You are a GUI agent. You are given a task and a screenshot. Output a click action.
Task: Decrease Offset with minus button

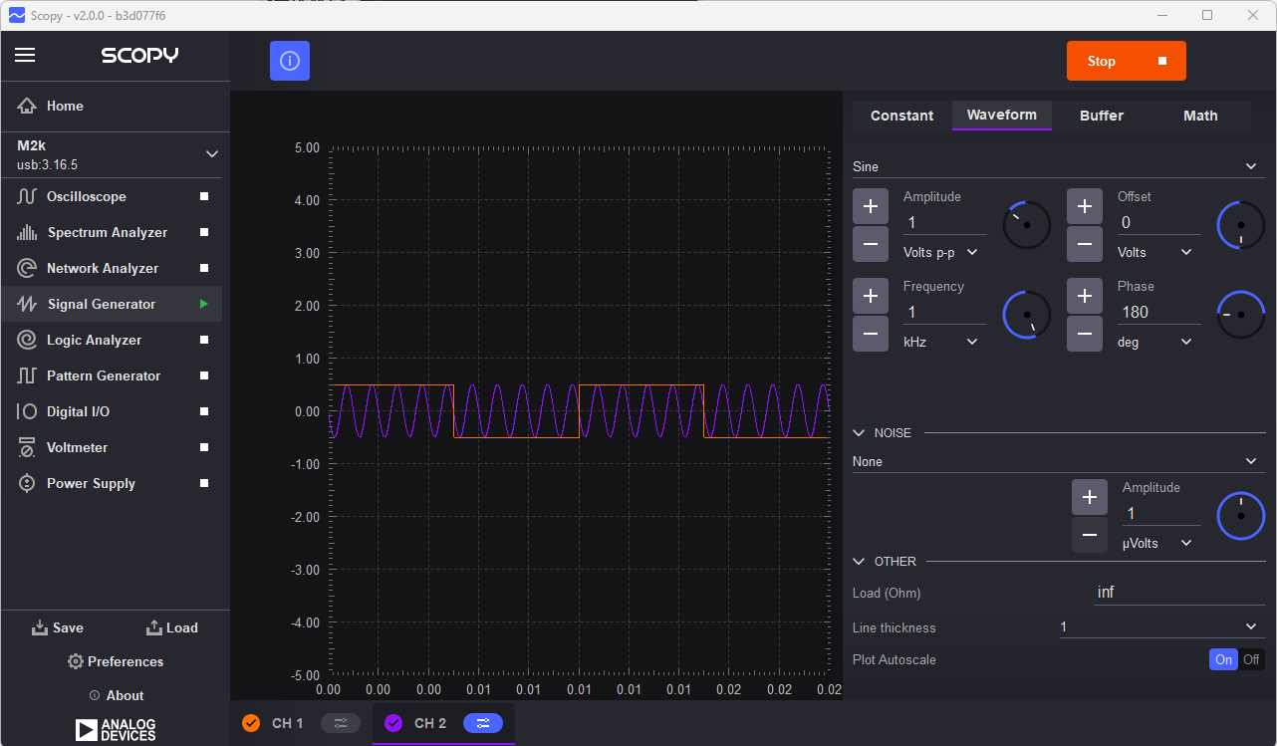coord(1085,244)
